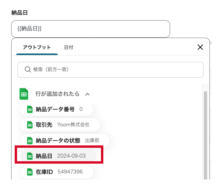Collapse the 行が追加されたら section chevron

(x=87, y=94)
